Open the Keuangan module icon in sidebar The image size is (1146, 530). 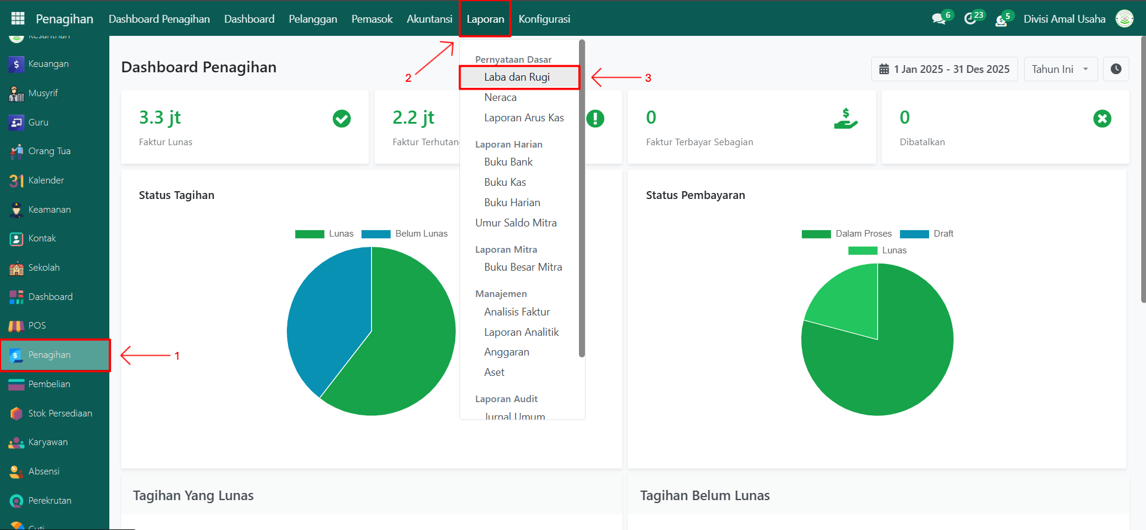click(16, 64)
